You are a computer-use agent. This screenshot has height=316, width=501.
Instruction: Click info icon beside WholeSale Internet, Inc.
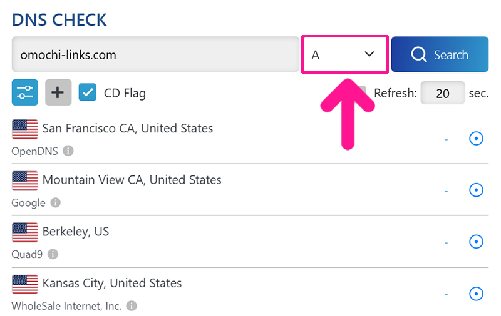[x=132, y=306]
